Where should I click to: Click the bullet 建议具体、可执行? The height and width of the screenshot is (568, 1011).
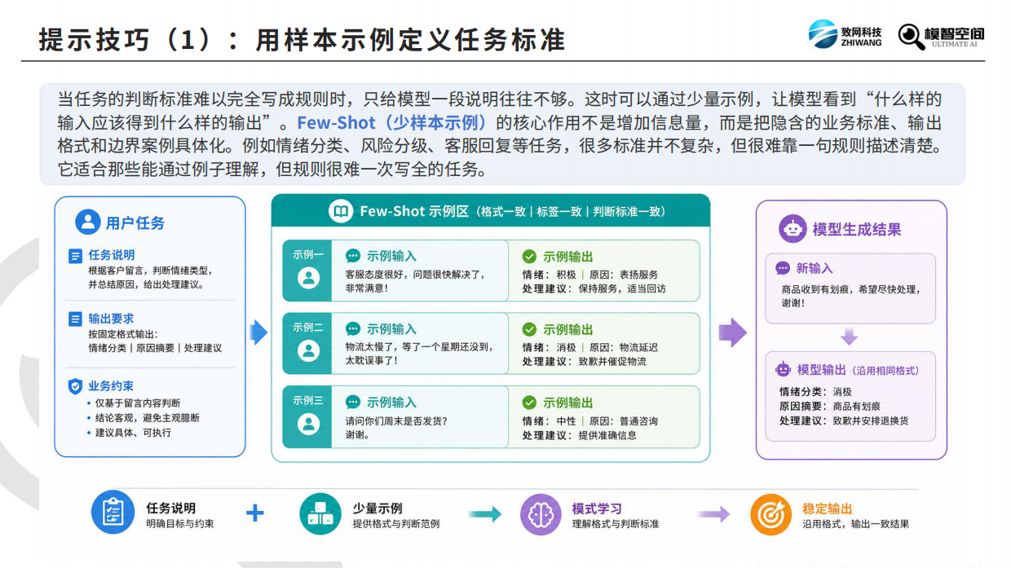coord(133,433)
